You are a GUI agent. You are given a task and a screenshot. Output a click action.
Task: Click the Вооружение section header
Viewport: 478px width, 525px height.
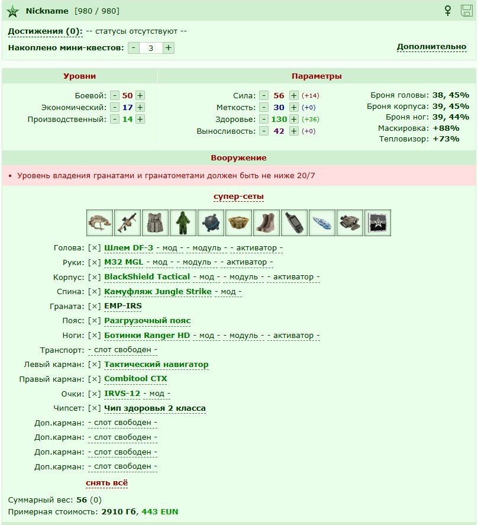238,157
